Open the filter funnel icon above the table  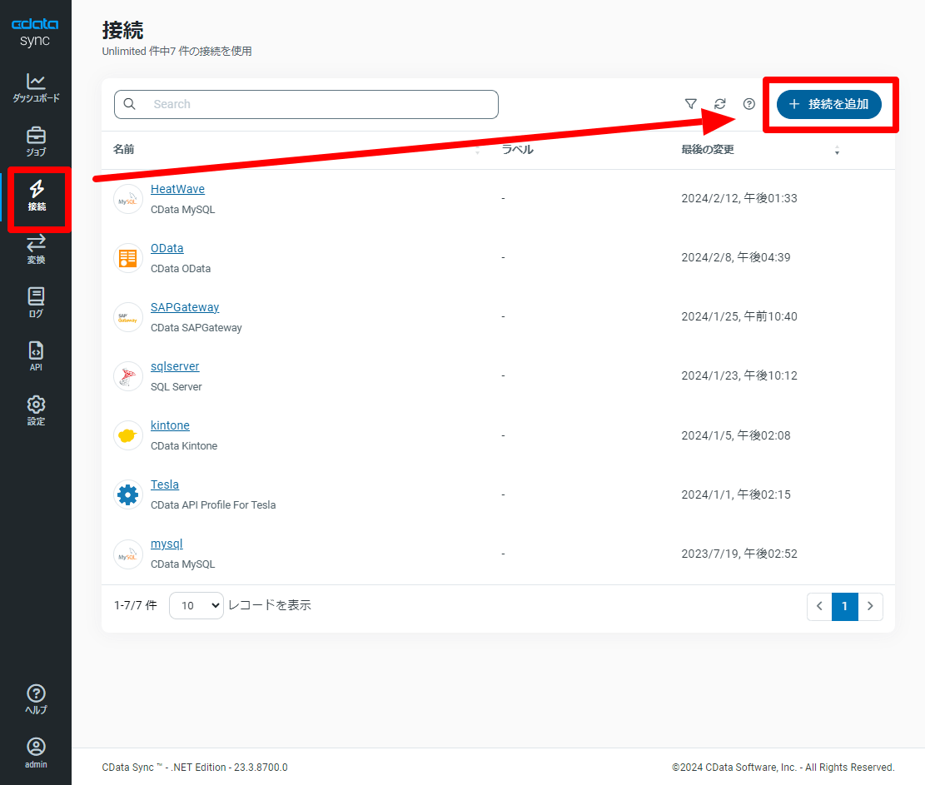coord(691,104)
